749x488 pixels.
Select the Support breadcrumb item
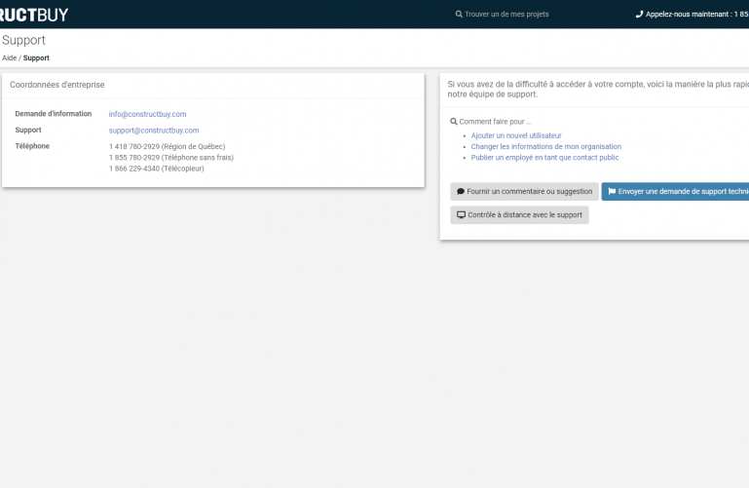[36, 58]
